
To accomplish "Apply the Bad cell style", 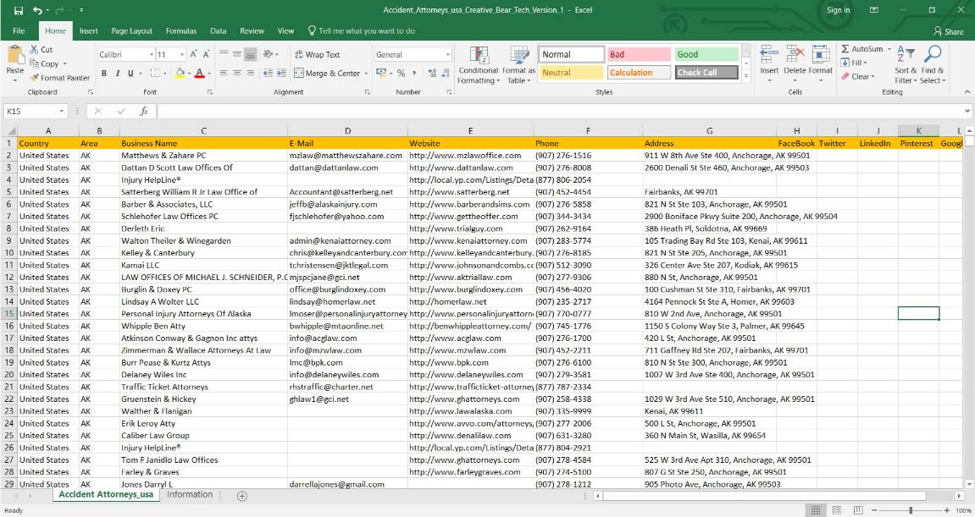I will [x=639, y=55].
